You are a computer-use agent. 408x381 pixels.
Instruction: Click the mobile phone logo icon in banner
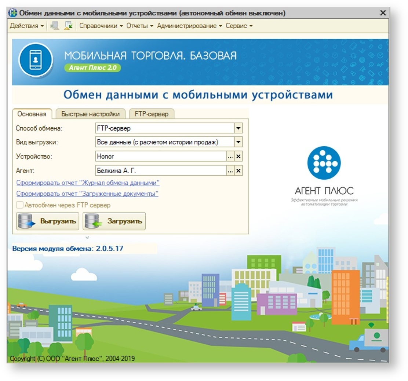tap(36, 60)
